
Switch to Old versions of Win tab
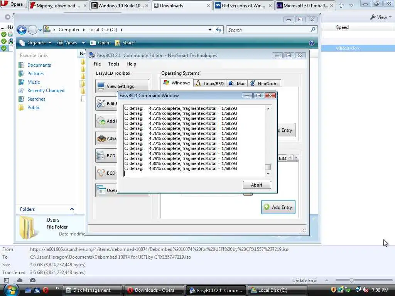coord(243,5)
